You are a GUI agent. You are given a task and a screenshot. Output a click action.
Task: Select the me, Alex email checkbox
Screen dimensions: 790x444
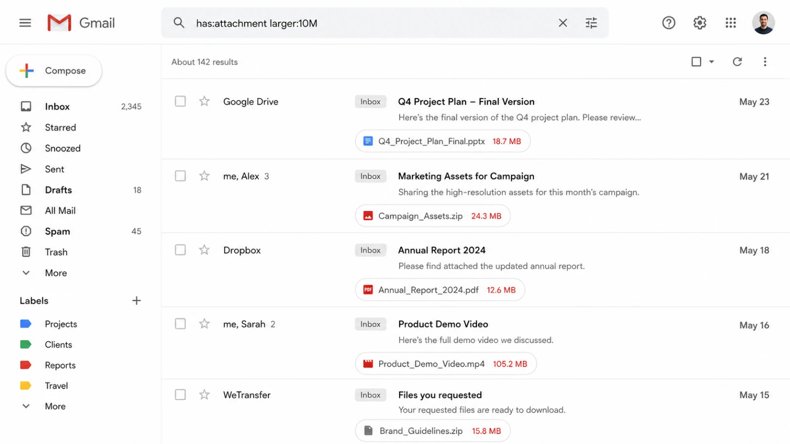pos(180,176)
